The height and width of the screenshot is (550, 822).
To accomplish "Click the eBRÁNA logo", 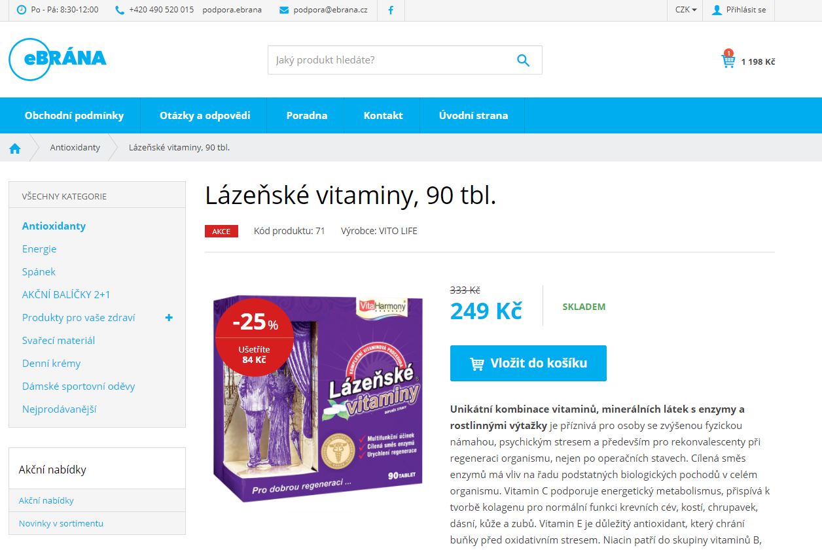I will (58, 59).
